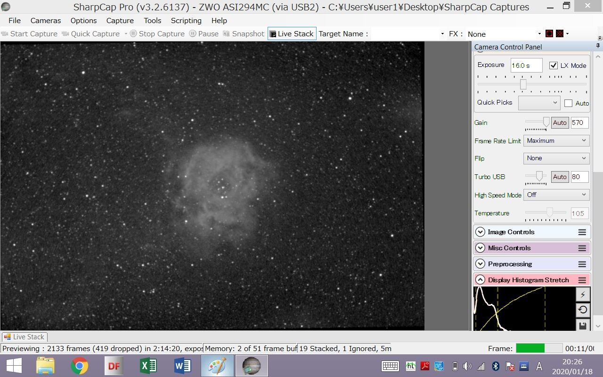Open the High Speed Mode dropdown

pyautogui.click(x=556, y=195)
